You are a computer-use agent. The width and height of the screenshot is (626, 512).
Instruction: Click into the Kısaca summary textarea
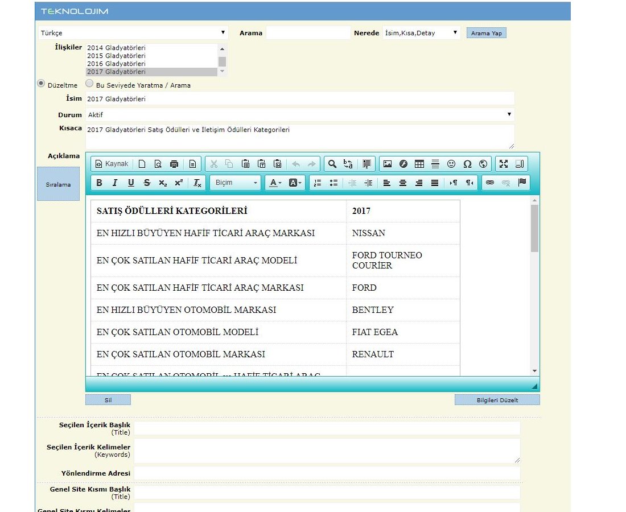click(300, 137)
